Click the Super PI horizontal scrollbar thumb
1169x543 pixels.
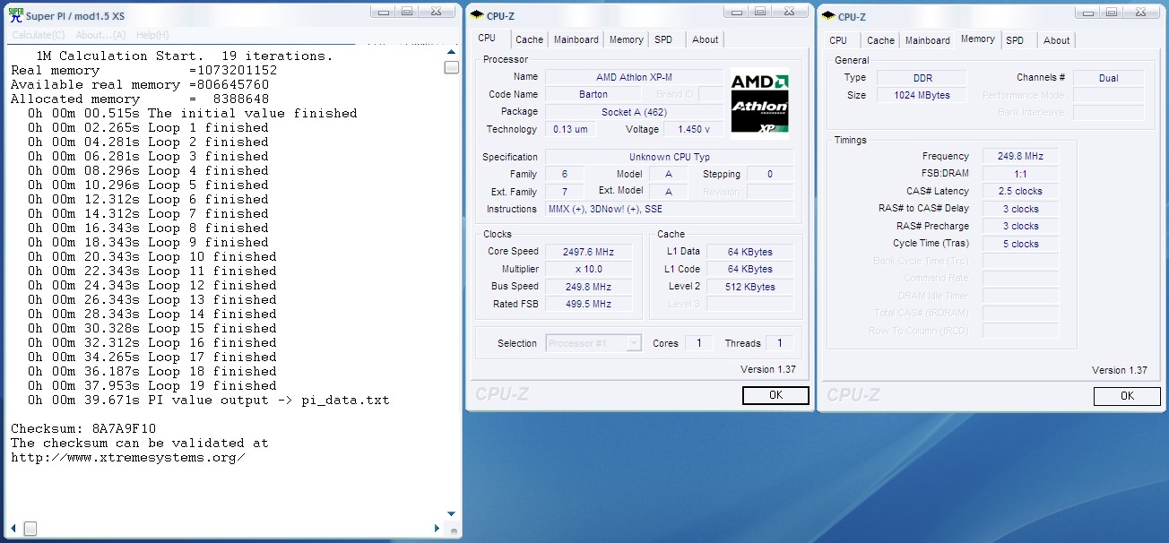click(x=30, y=529)
